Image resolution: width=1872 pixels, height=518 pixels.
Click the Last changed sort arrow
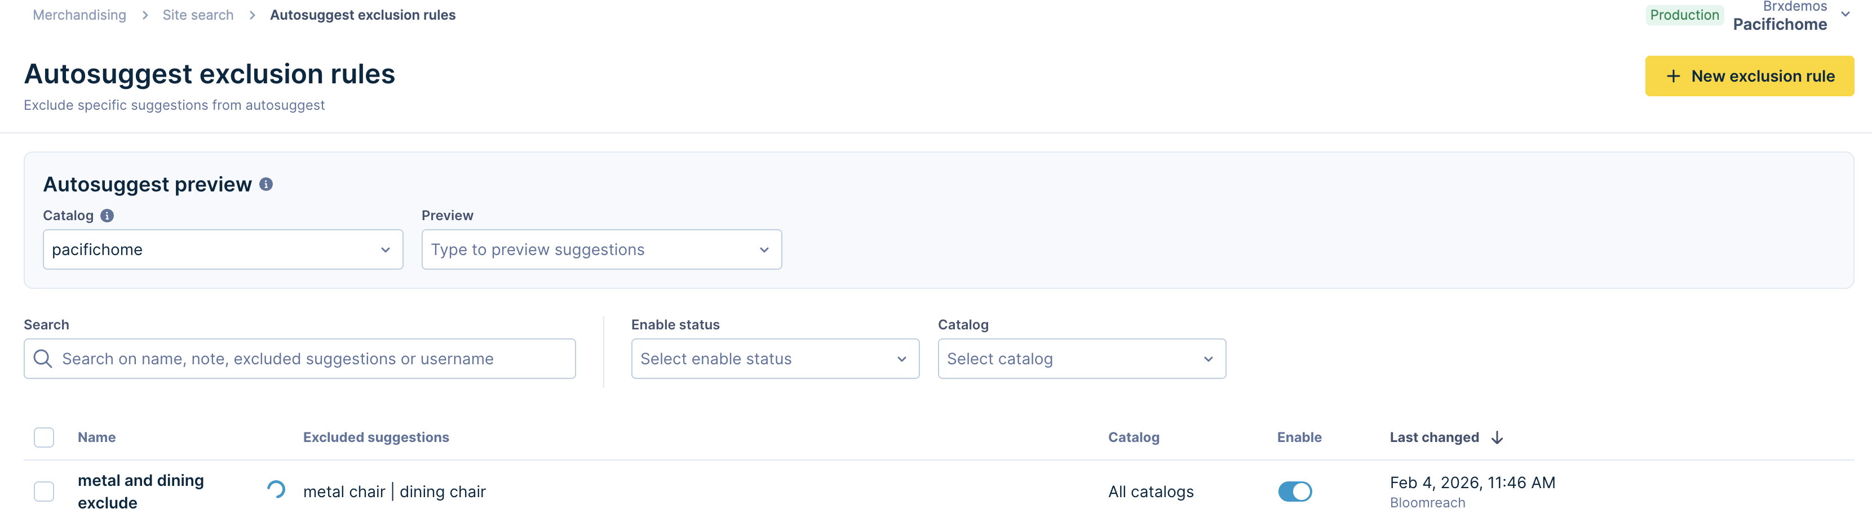pyautogui.click(x=1497, y=437)
